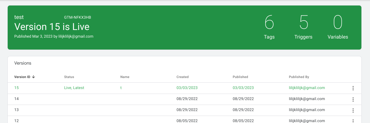This screenshot has width=370, height=123.
Task: Click publisher email in row 13
Action: 307,110
